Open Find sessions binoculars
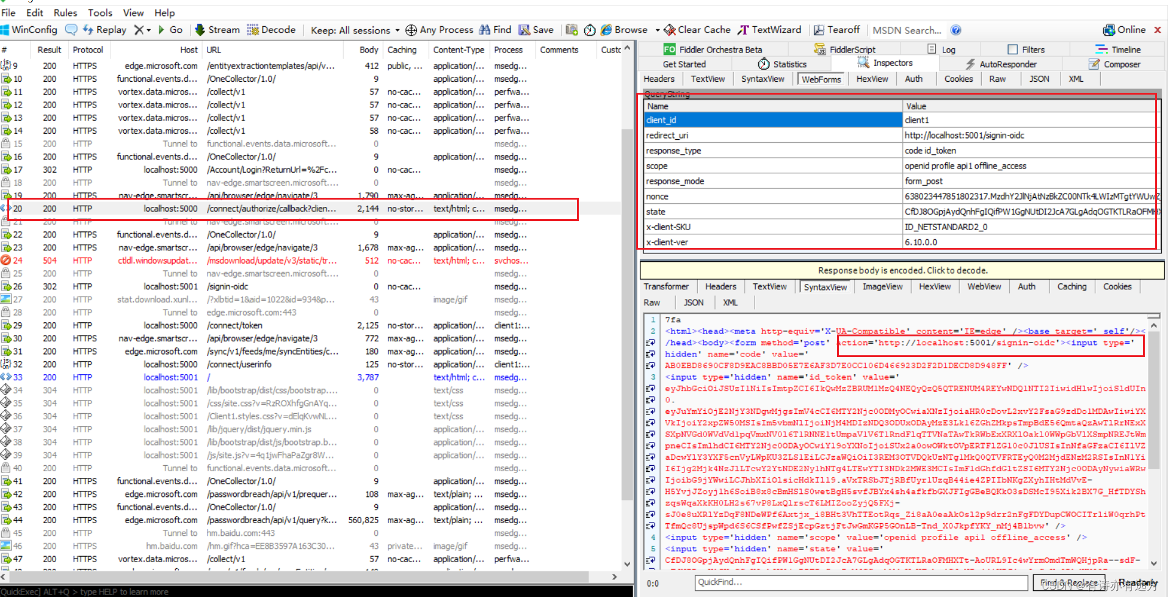The width and height of the screenshot is (1168, 597). (495, 29)
